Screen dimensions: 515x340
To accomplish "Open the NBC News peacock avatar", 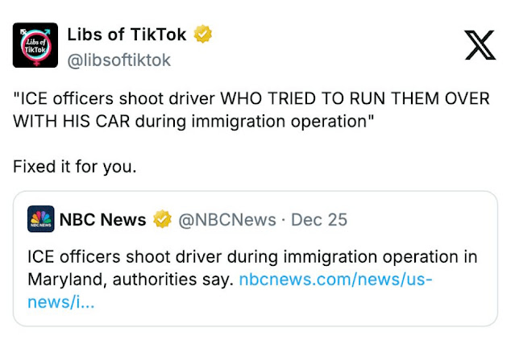I will tap(40, 219).
